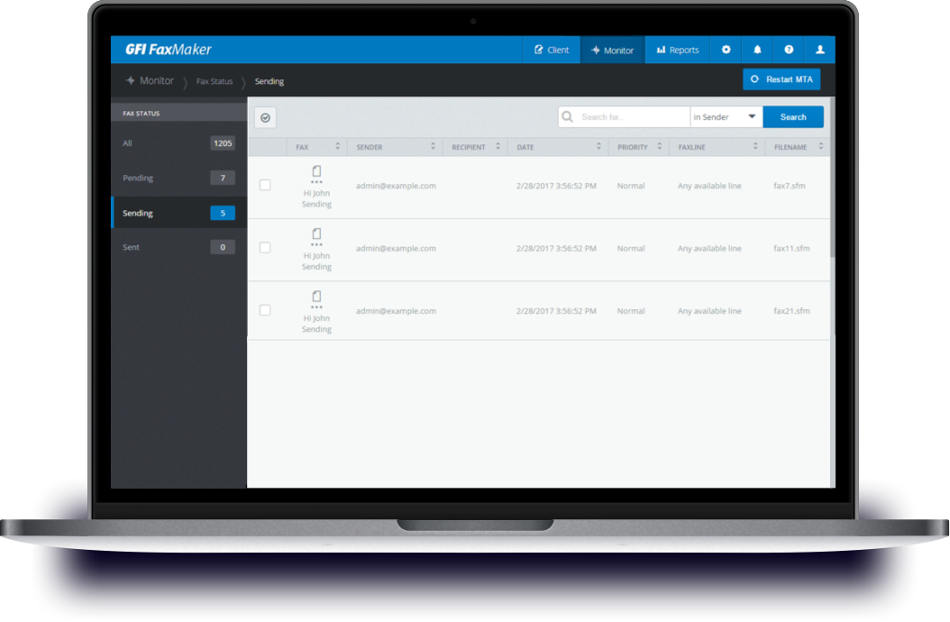Sort by the FILENAME column
950x622 pixels.
click(821, 147)
